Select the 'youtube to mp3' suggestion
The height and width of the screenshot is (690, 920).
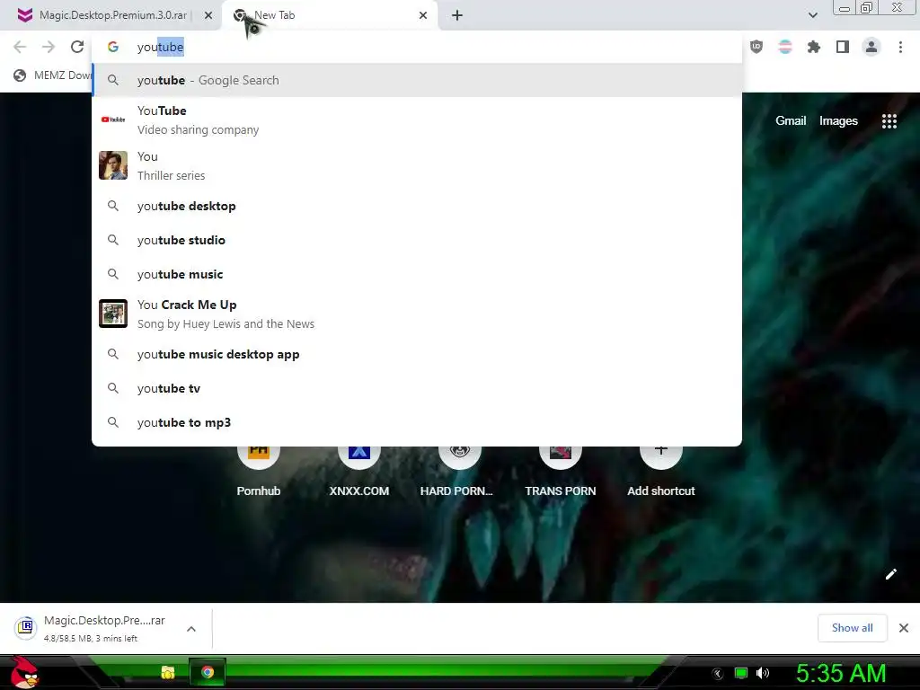tap(417, 422)
